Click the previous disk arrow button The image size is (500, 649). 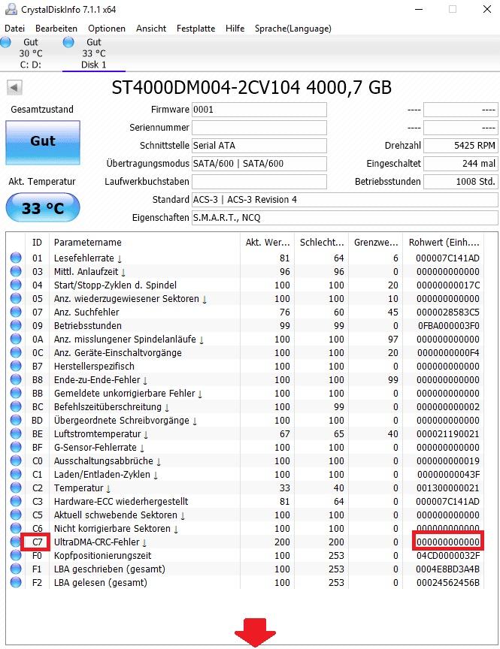[14, 87]
